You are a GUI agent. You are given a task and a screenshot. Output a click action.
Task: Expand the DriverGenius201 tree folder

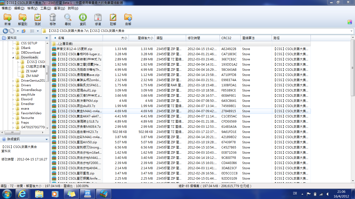[x=13, y=81]
